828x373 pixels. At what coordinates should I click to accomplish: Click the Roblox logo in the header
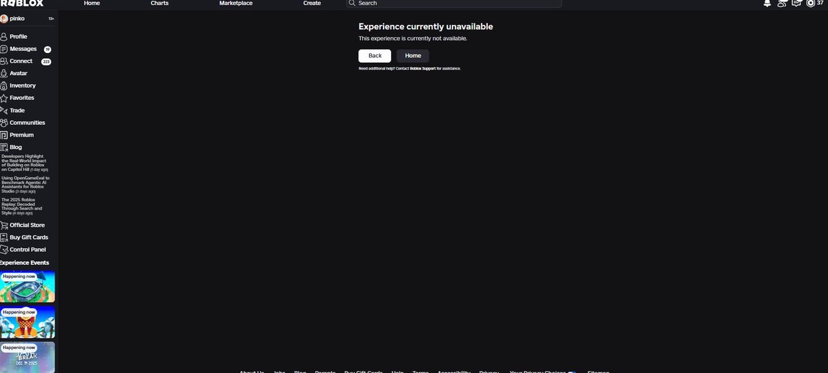tap(22, 3)
